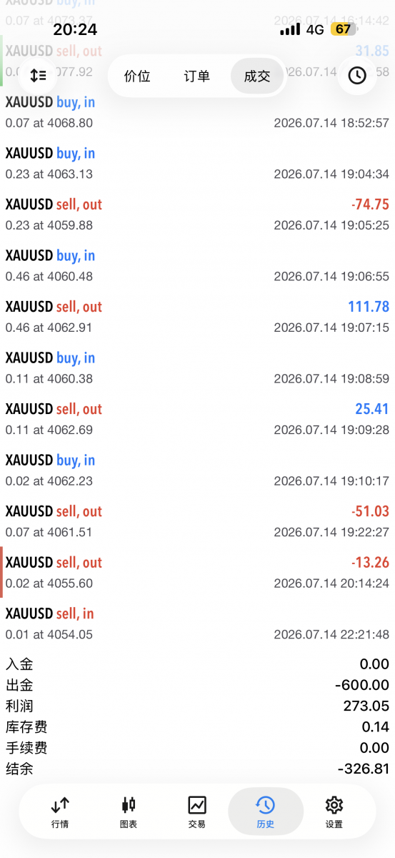Select the 成交 deals tab
Screen dimensions: 395x858
tap(257, 76)
